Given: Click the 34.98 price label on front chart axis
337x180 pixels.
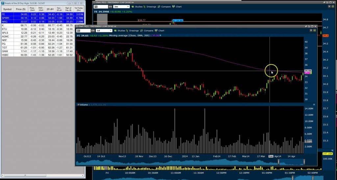Looking at the screenshot, I should coord(308,71).
